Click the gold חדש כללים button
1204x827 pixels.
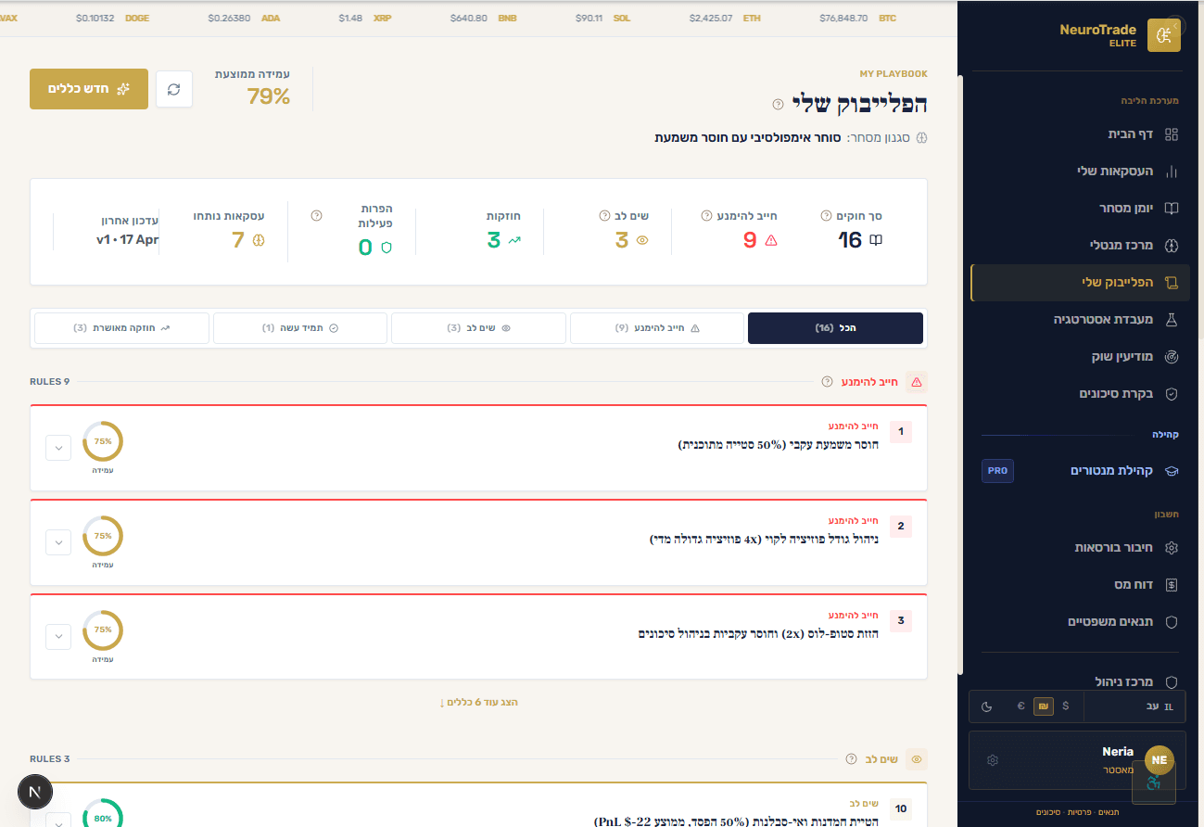coord(89,89)
